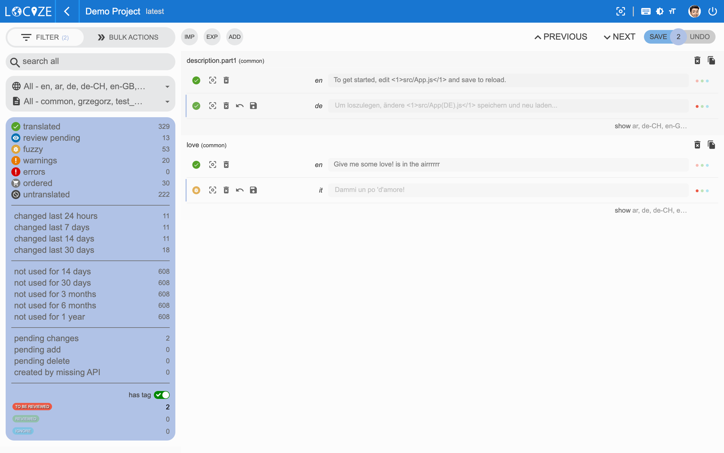Toggle the fuzzy status on the it row
Image resolution: width=724 pixels, height=453 pixels.
(196, 190)
